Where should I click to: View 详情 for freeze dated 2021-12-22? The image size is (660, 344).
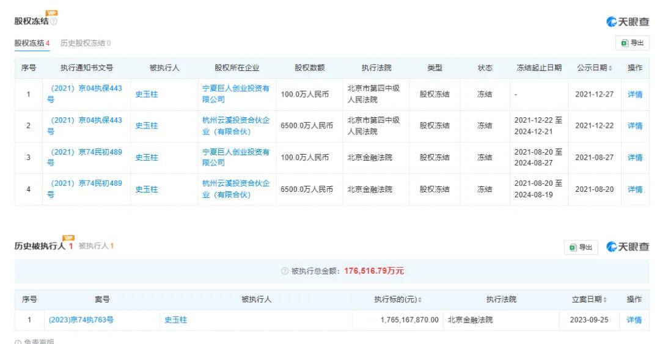coord(635,125)
